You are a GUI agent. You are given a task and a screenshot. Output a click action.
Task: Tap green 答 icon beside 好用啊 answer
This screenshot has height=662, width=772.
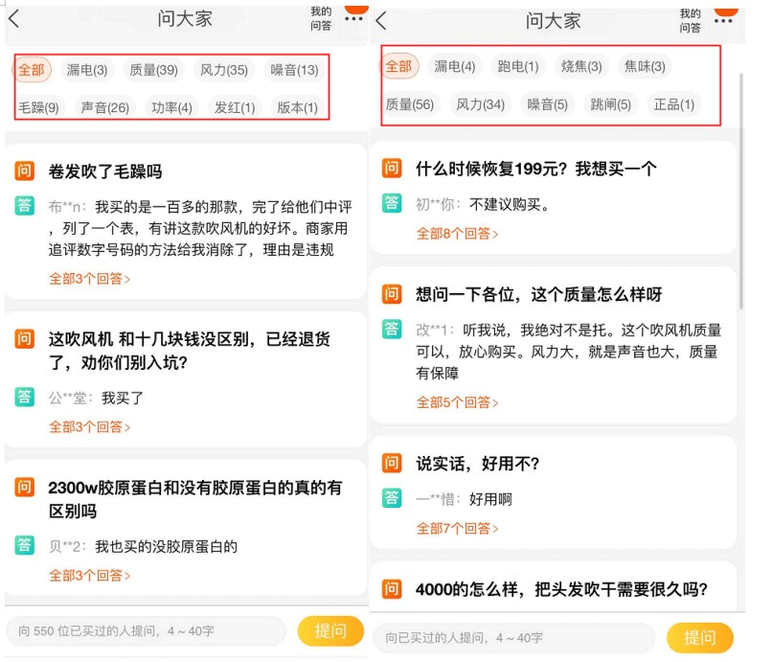coord(393,496)
